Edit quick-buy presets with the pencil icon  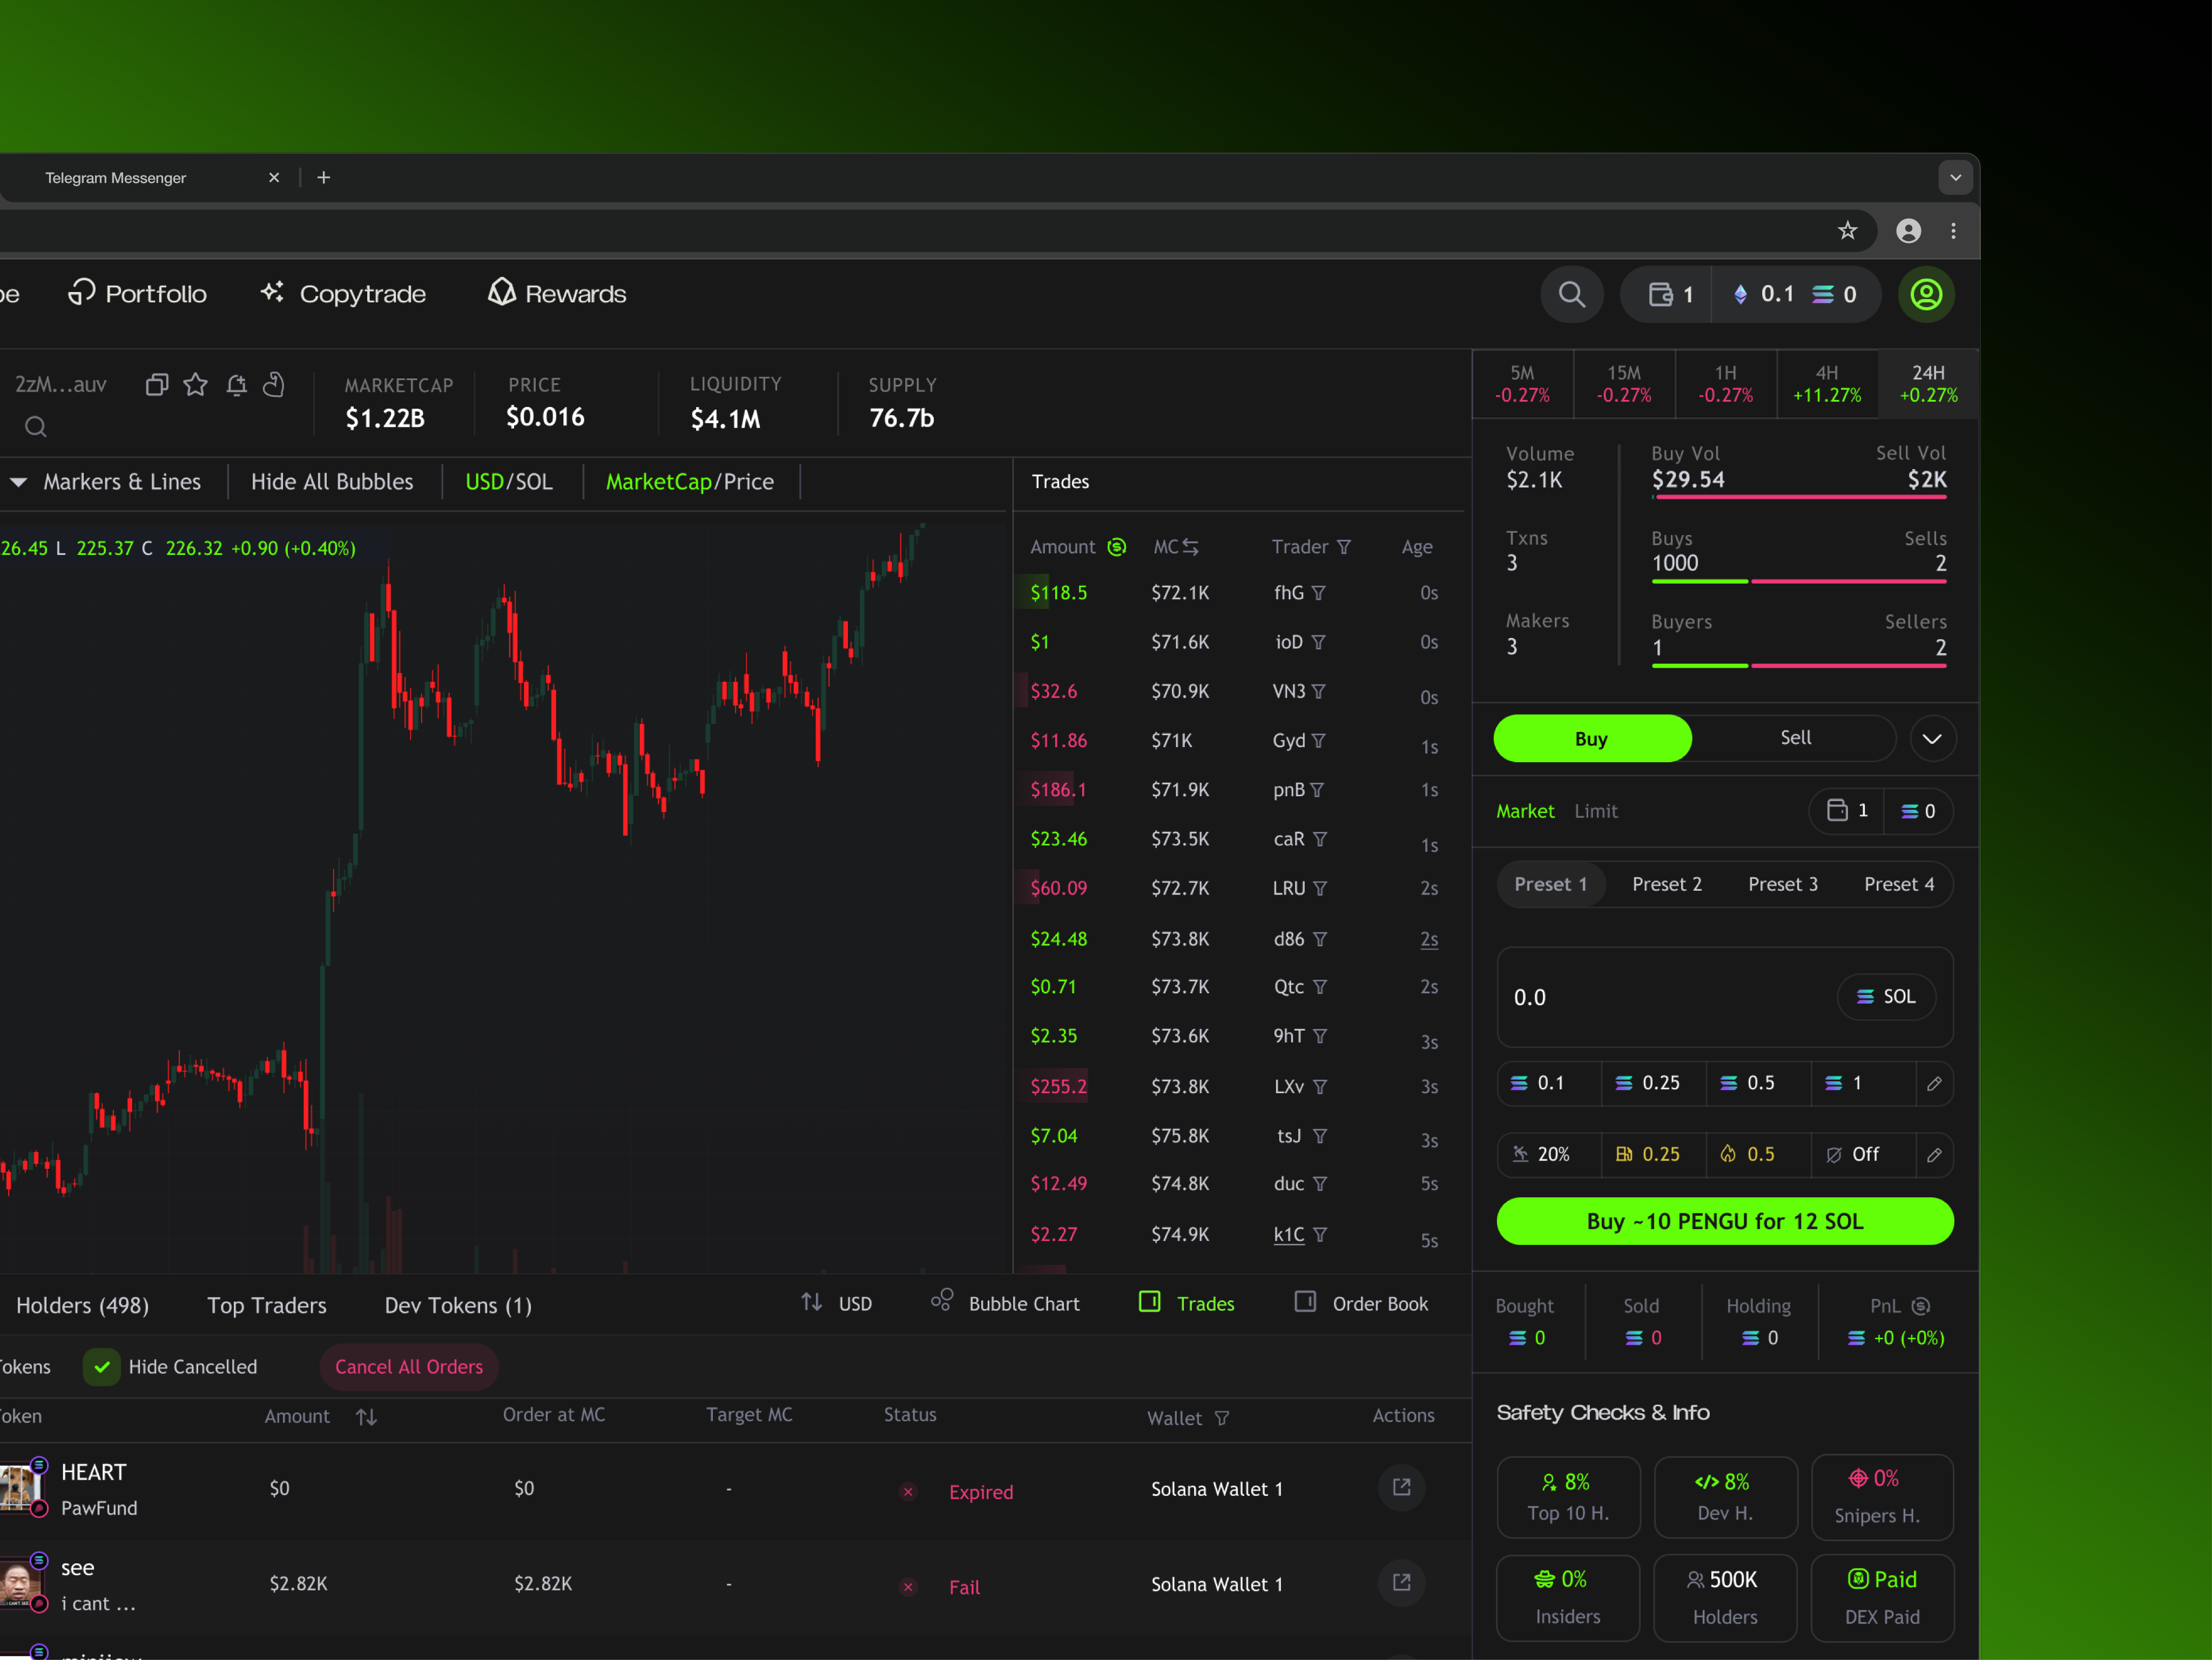click(x=1936, y=1083)
